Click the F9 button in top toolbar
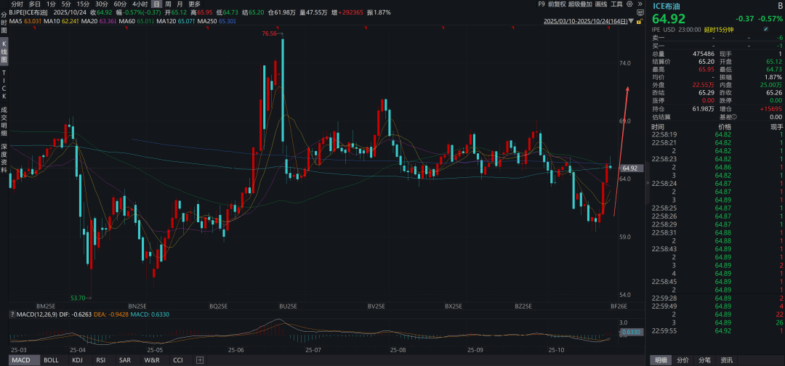This screenshot has height=366, width=785. click(x=542, y=4)
